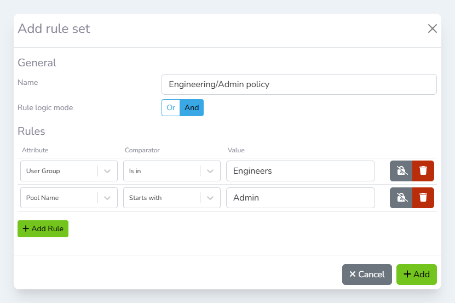The width and height of the screenshot is (455, 303).
Task: Set rule logic mode to And
Action: pyautogui.click(x=192, y=108)
